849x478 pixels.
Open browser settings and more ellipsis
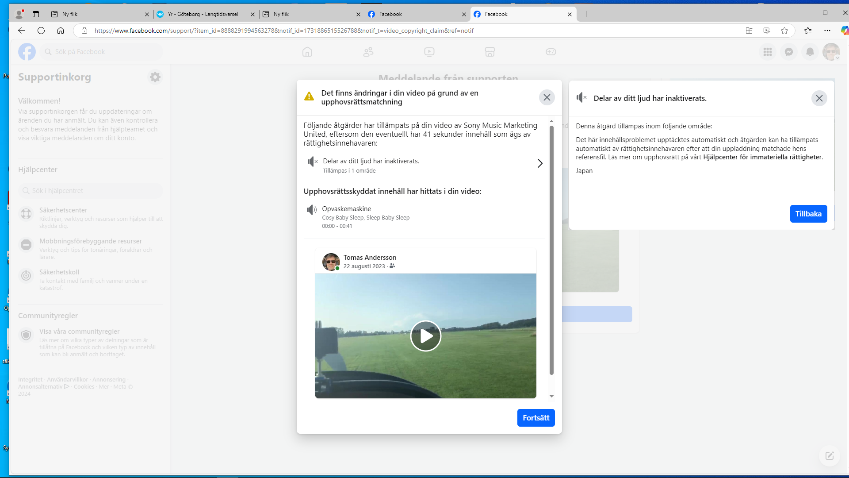[x=827, y=31]
